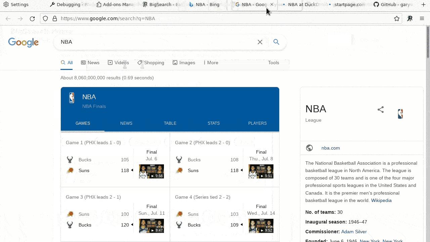
Task: Click Bucks logo in Game 4
Action: pos(179,225)
